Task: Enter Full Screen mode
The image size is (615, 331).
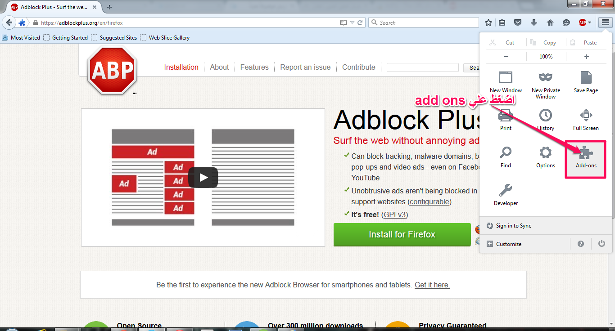Action: (x=586, y=120)
